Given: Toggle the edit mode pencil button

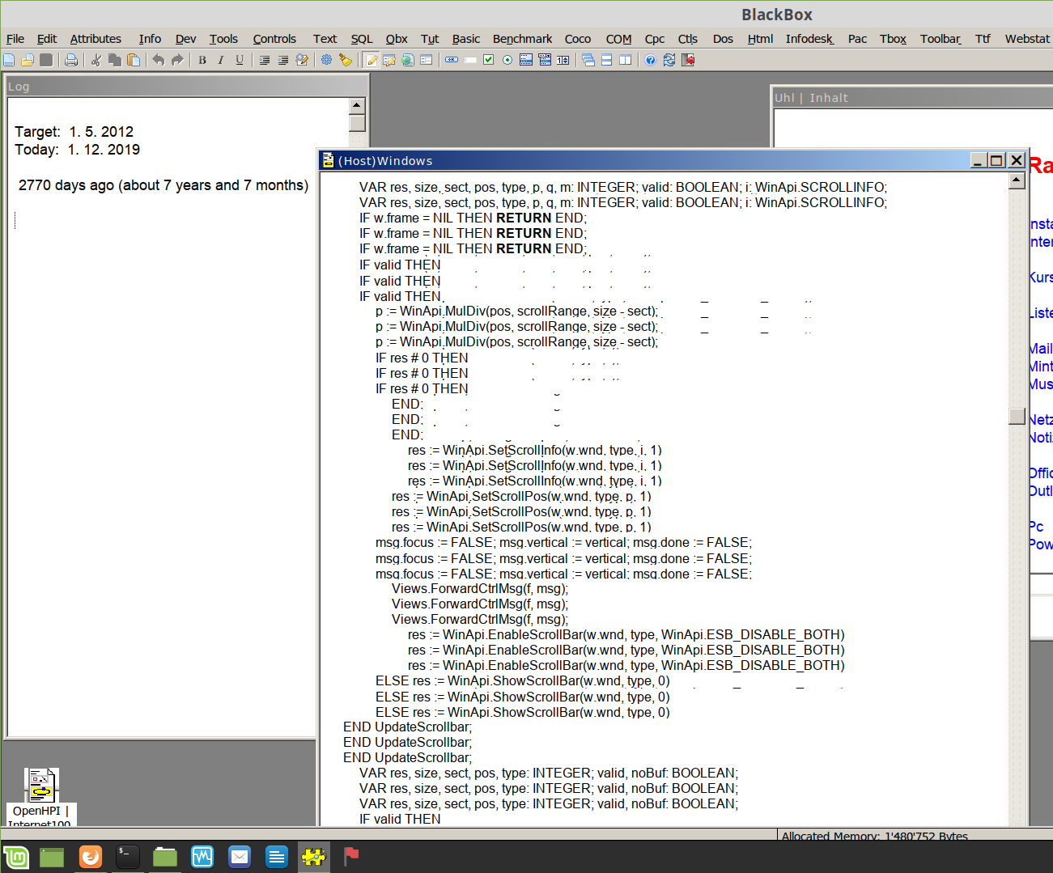Looking at the screenshot, I should pos(371,60).
